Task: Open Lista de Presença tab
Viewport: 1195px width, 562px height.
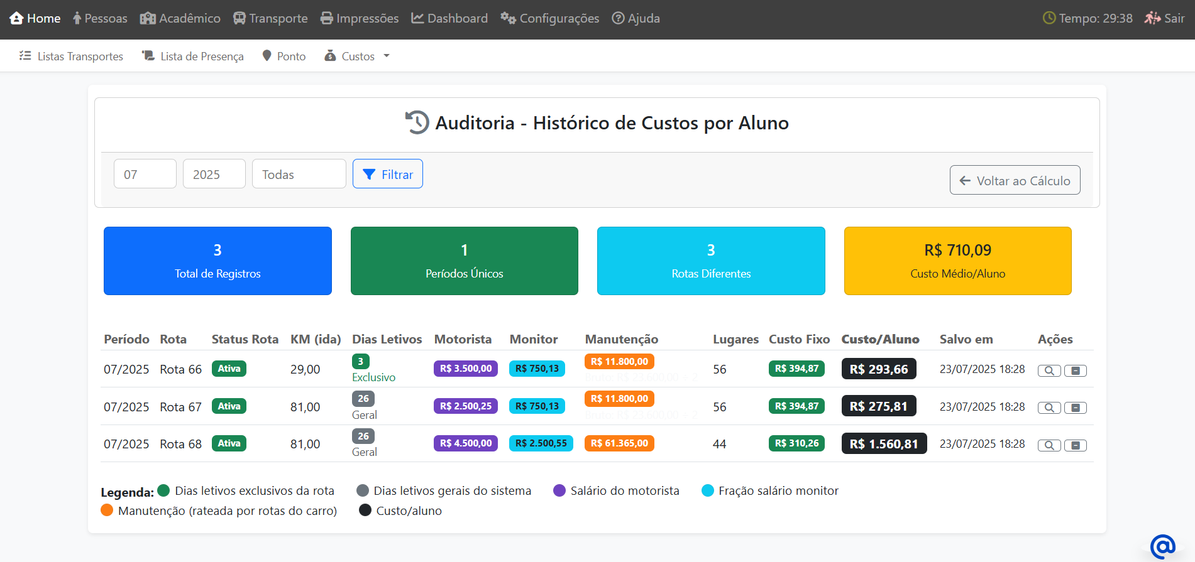Action: (193, 57)
